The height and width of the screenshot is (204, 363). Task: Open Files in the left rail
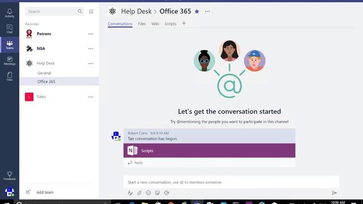click(x=10, y=76)
